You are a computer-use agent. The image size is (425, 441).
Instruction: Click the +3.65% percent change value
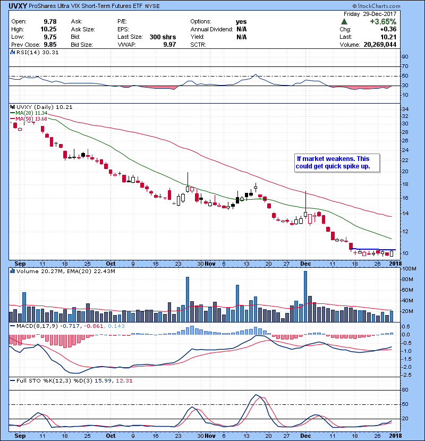click(383, 22)
